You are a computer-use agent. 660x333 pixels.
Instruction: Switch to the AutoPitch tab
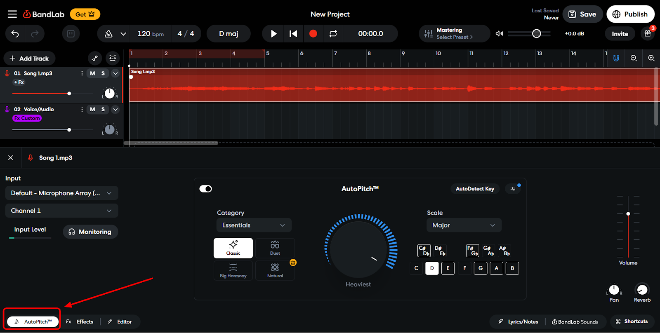[33, 322]
